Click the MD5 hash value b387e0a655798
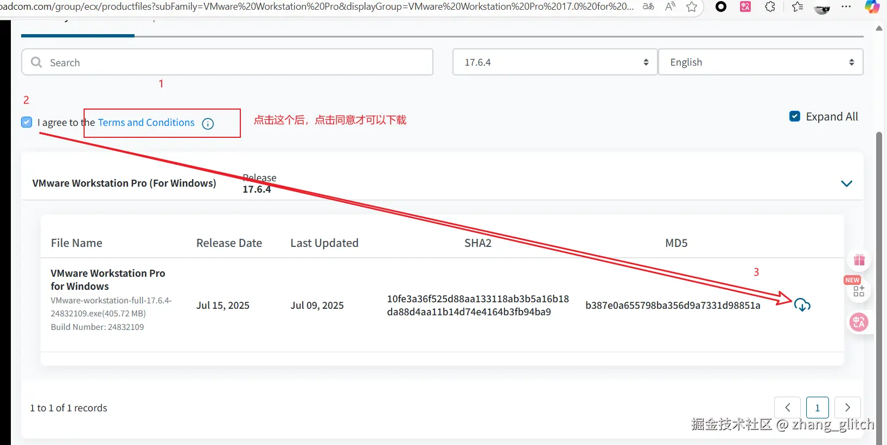 click(x=673, y=306)
